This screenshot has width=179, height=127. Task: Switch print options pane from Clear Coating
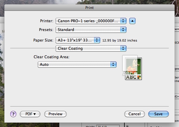click(91, 48)
